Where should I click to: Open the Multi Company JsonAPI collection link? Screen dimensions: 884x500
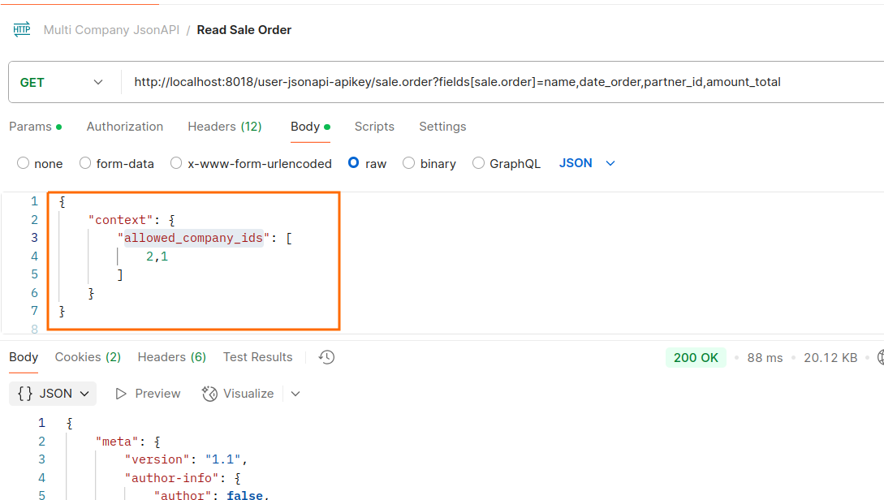pyautogui.click(x=110, y=30)
